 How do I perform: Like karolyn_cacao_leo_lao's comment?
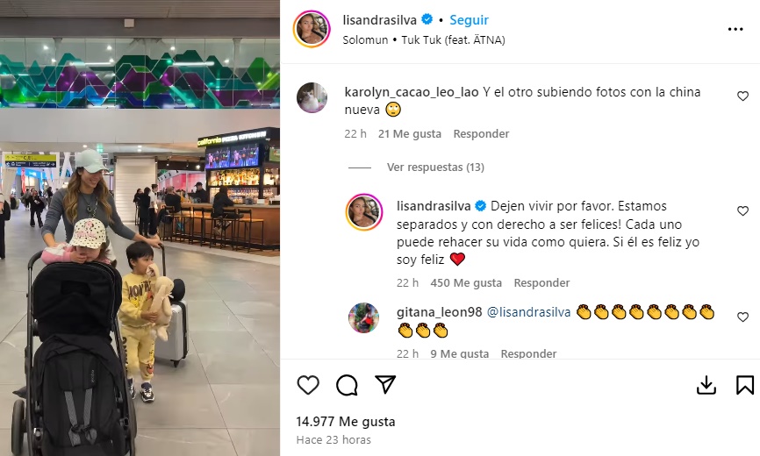pyautogui.click(x=742, y=96)
